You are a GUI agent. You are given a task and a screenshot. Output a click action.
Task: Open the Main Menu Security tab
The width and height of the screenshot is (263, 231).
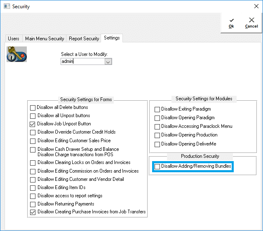pos(45,39)
